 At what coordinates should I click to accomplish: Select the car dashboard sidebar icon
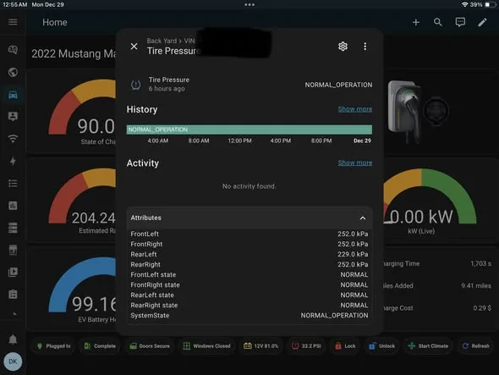[13, 95]
